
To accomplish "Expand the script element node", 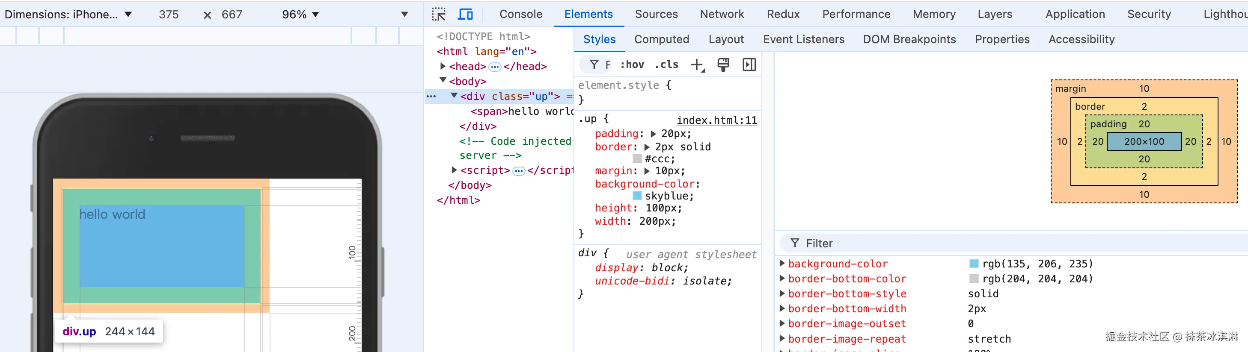I will 454,170.
